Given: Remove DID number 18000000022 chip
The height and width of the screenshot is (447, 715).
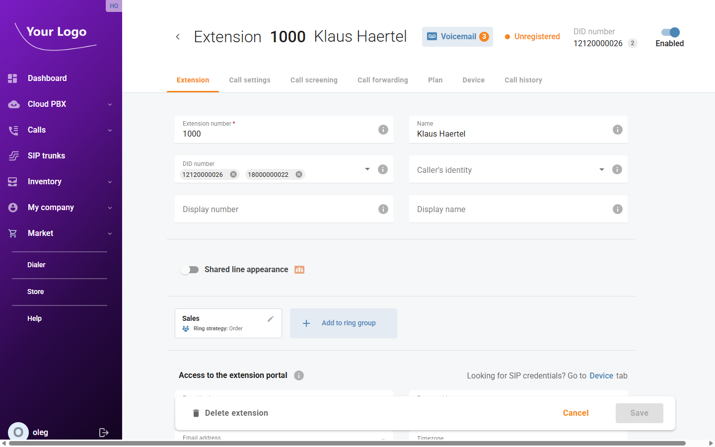Looking at the screenshot, I should point(298,174).
